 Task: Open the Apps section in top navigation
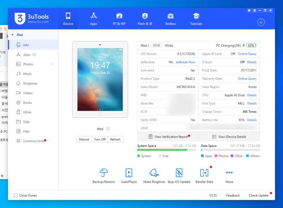click(93, 18)
